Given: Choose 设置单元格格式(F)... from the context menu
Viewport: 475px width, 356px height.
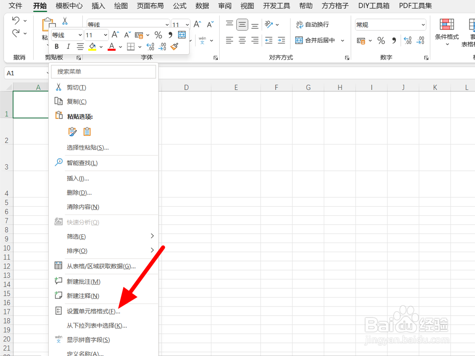Looking at the screenshot, I should click(x=104, y=311).
